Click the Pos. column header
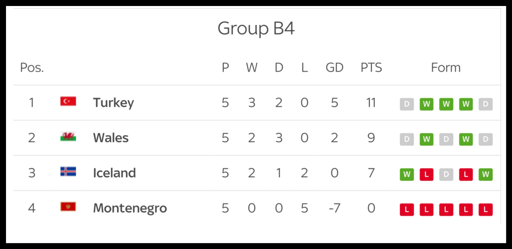This screenshot has height=249, width=512. pos(32,68)
